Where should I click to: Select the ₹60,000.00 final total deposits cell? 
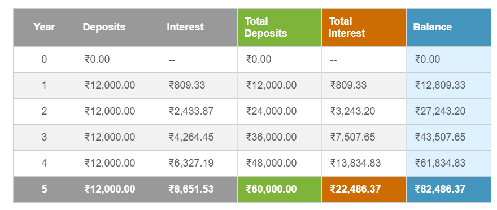[x=280, y=190]
